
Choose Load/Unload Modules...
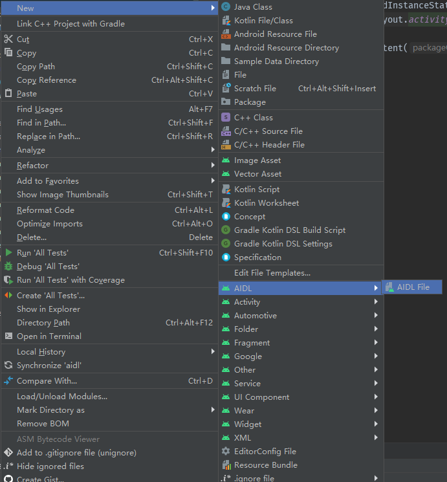(109, 396)
